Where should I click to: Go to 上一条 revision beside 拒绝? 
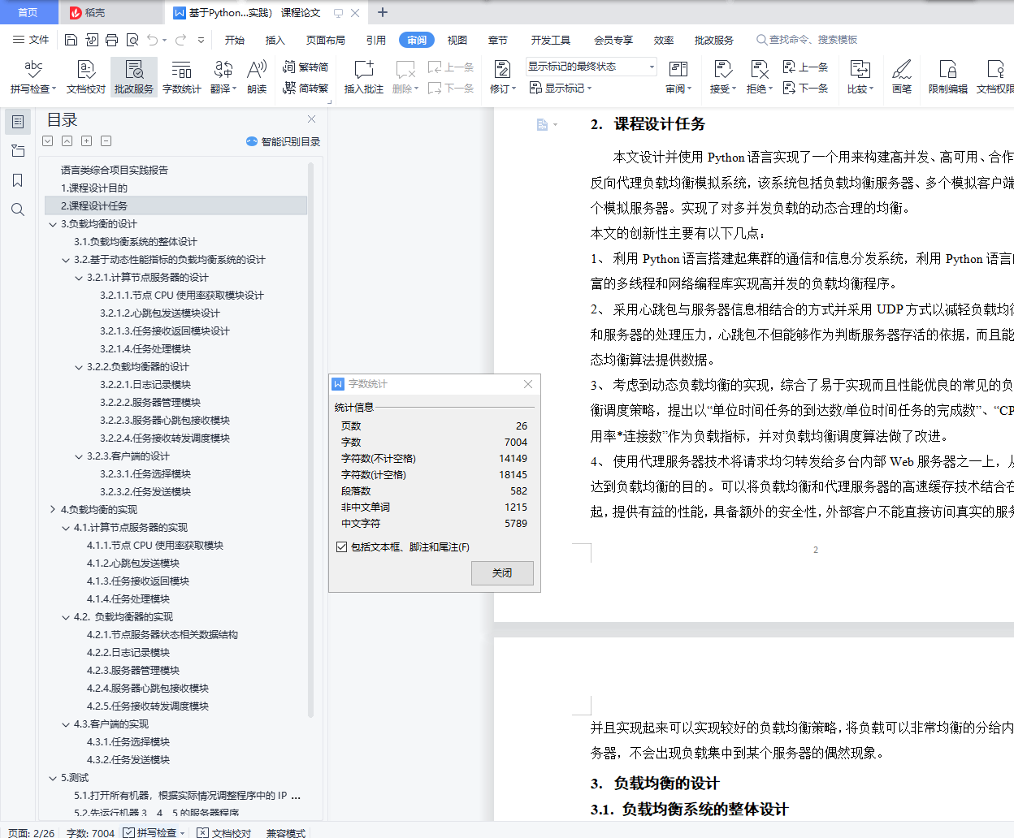point(805,67)
